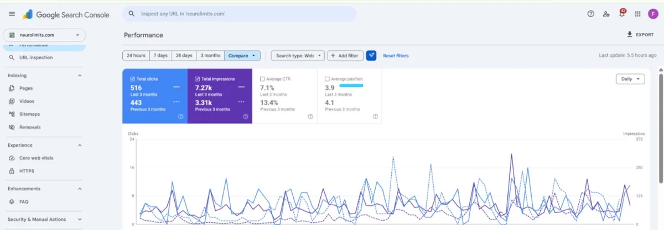Select the 7 days date range
The width and height of the screenshot is (664, 230).
point(160,55)
